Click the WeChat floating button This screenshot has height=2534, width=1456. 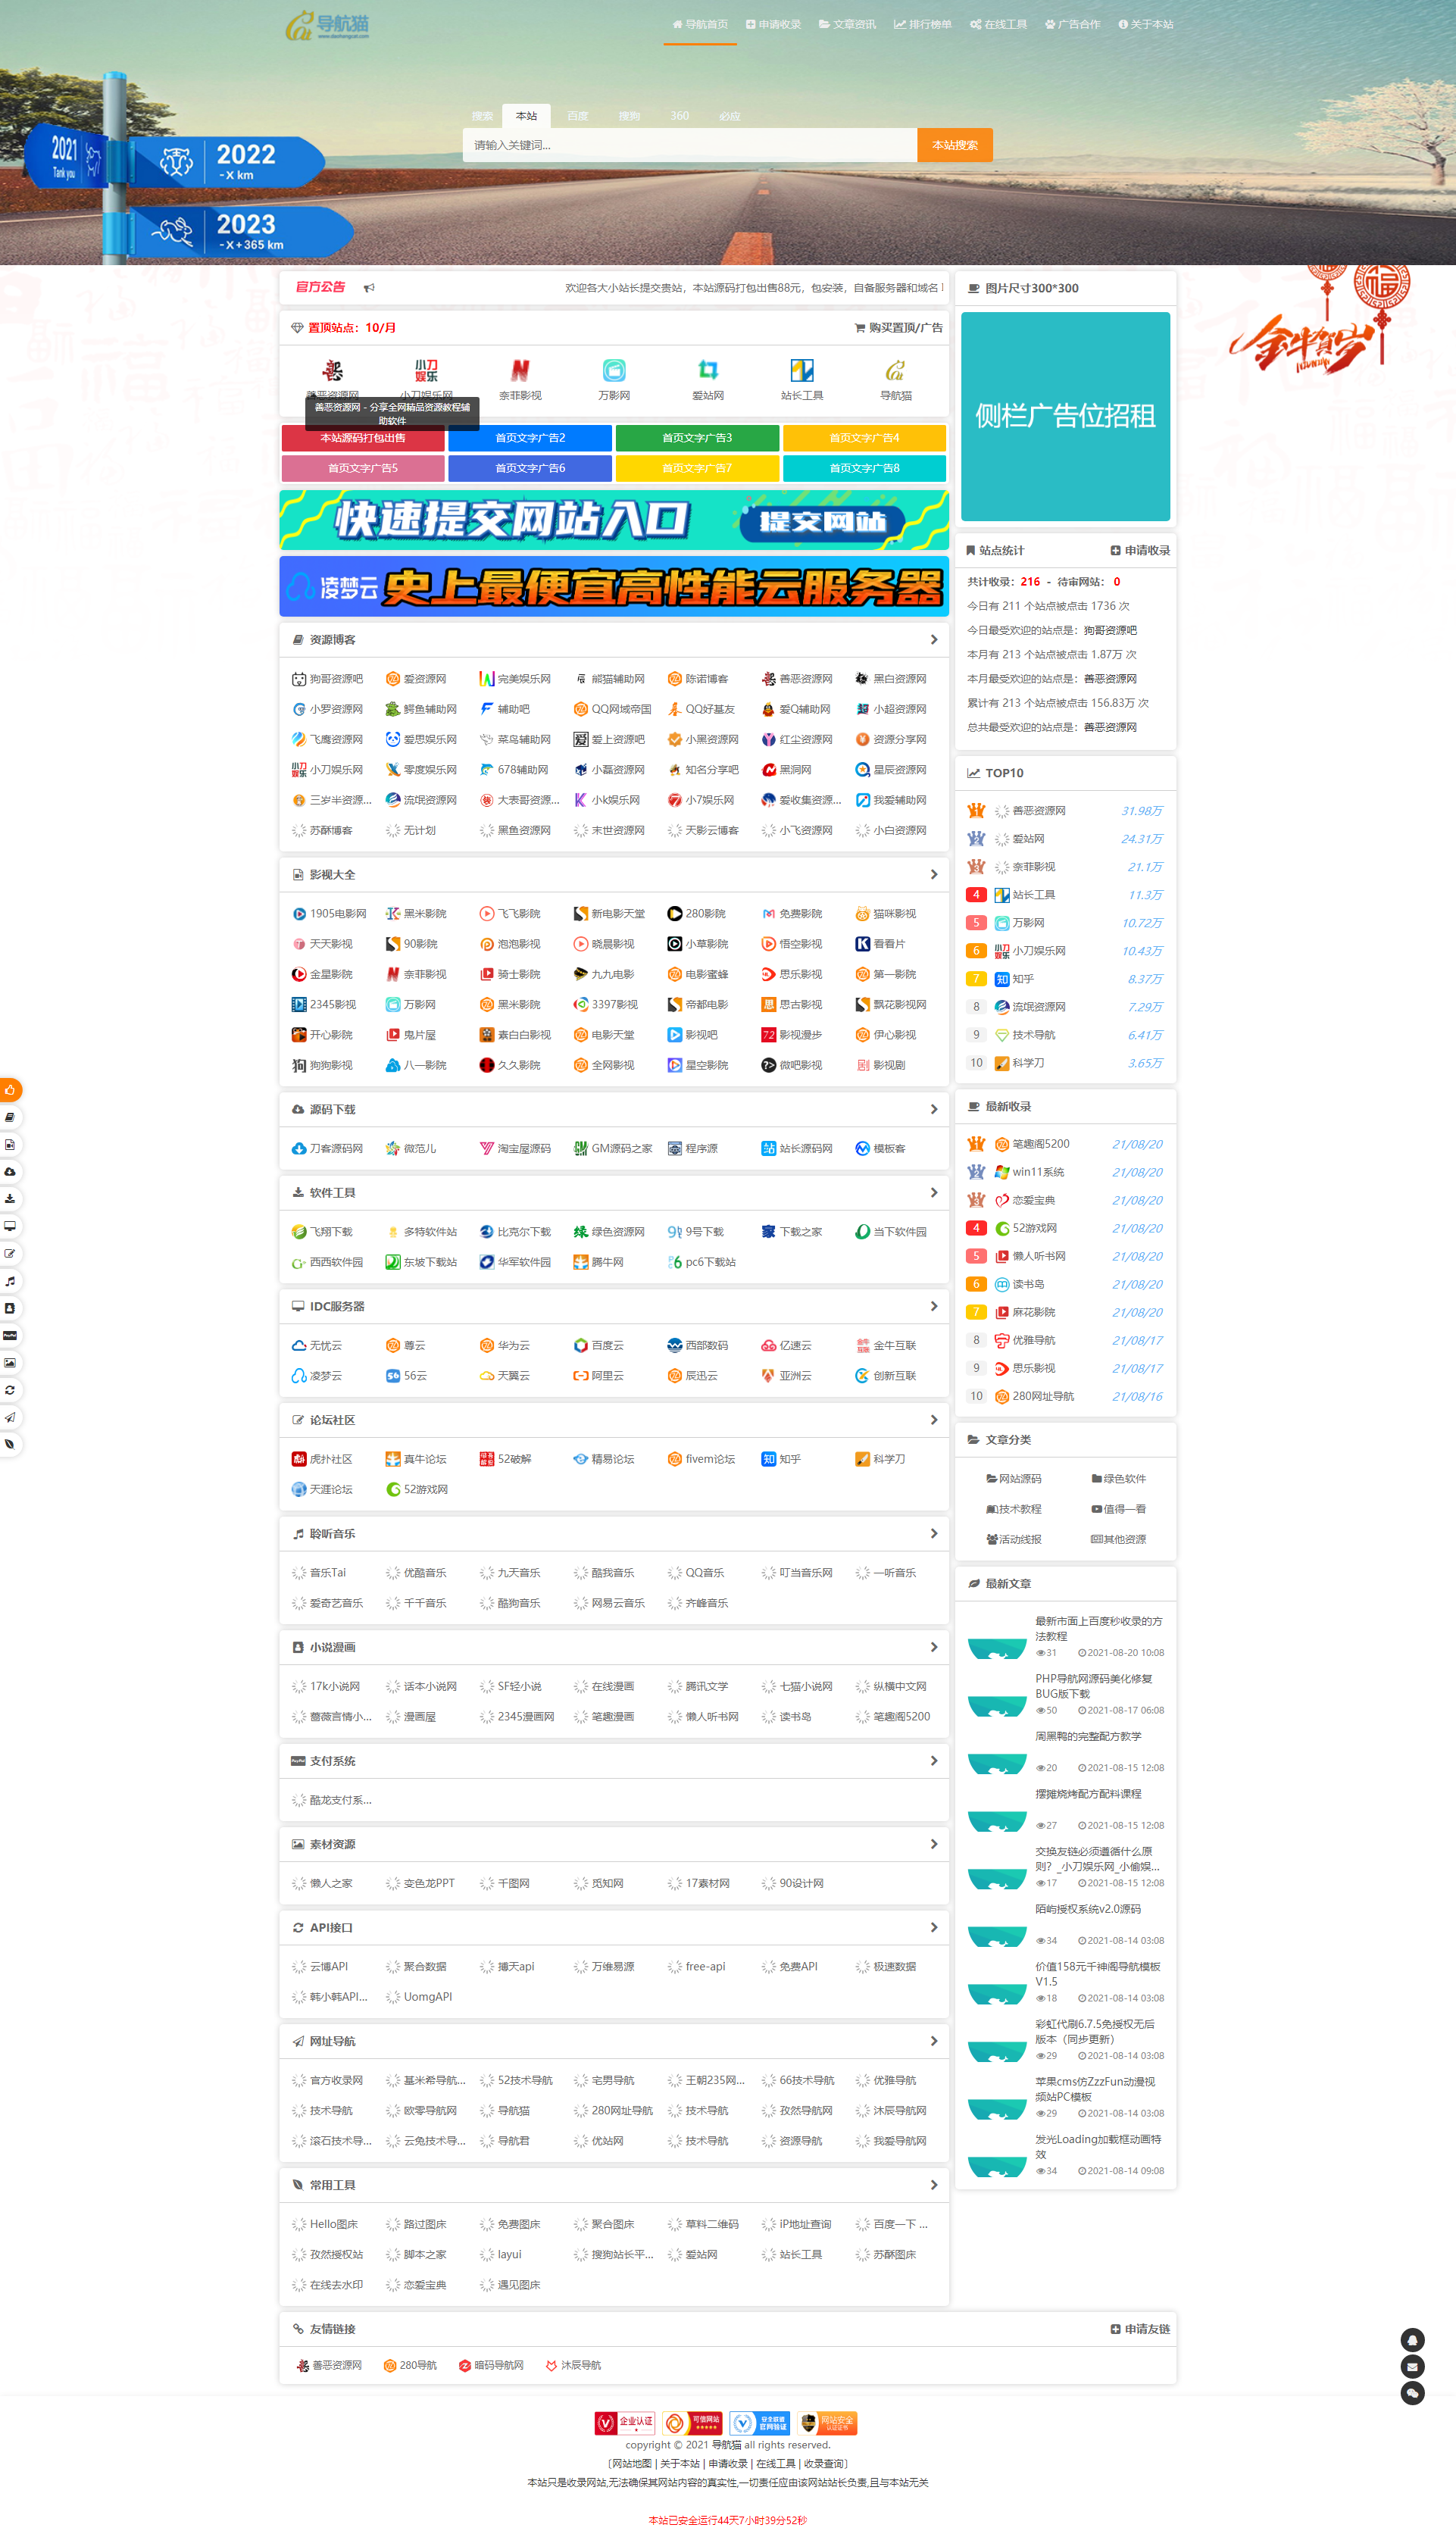click(x=1412, y=2393)
